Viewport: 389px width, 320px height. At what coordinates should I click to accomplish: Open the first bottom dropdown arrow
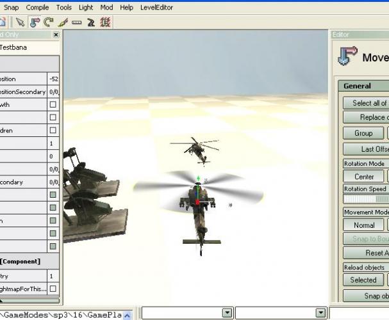coord(226,313)
